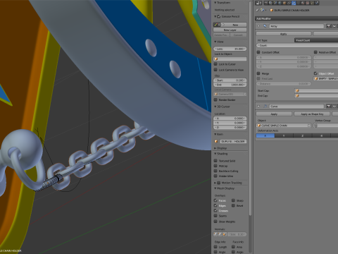Collapse the View panel
This screenshot has width=338, height=254.
click(x=215, y=42)
